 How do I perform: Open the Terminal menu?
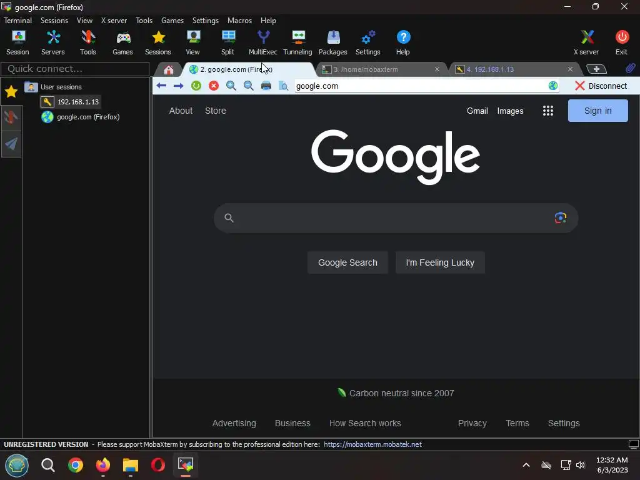point(18,21)
